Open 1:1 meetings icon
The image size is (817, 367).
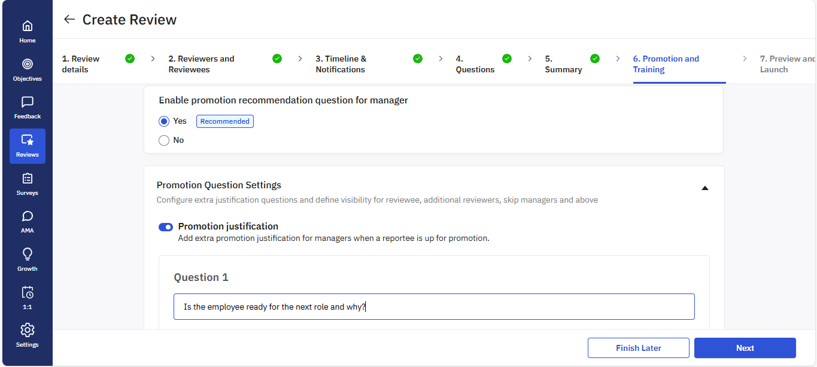[x=28, y=297]
